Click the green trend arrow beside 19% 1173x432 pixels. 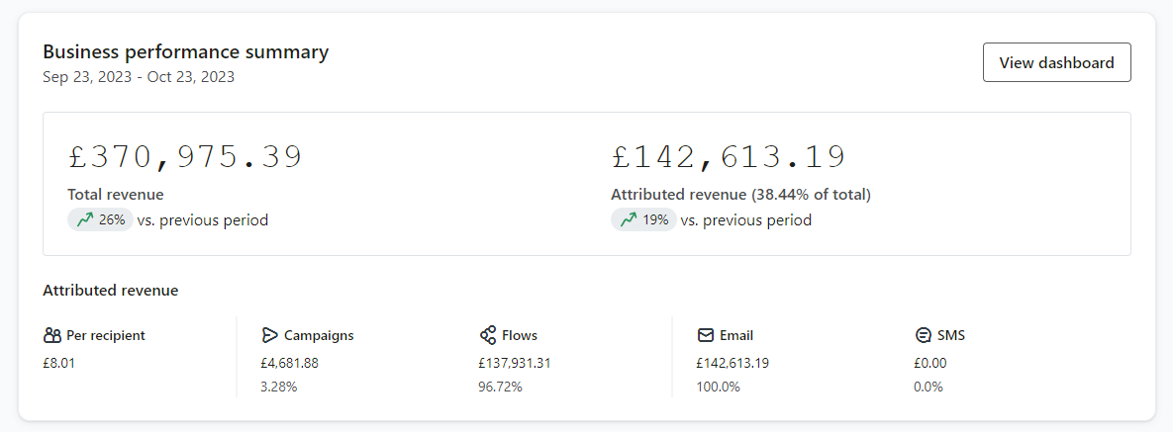pyautogui.click(x=629, y=219)
